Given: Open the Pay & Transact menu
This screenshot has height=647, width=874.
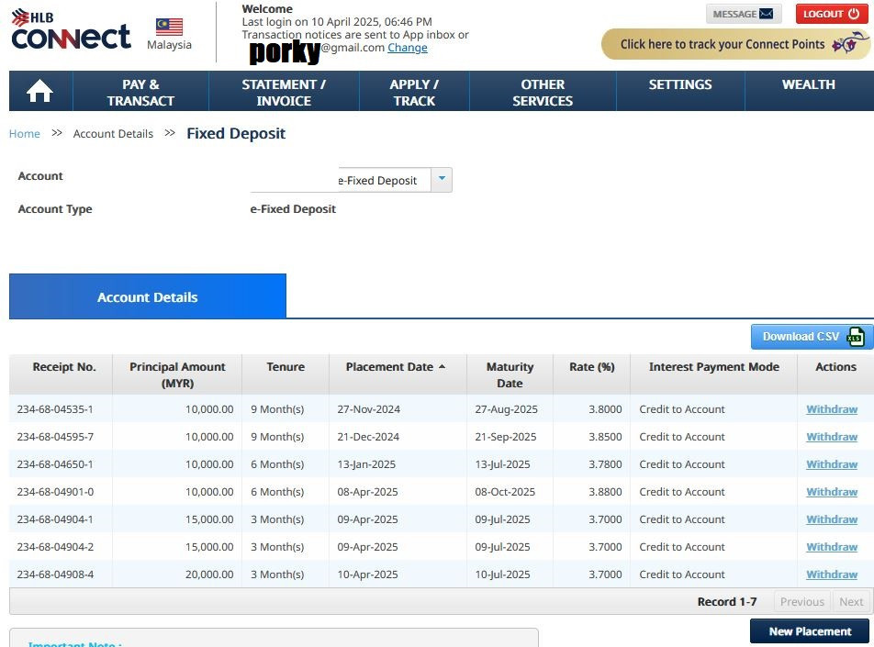Looking at the screenshot, I should click(x=140, y=92).
